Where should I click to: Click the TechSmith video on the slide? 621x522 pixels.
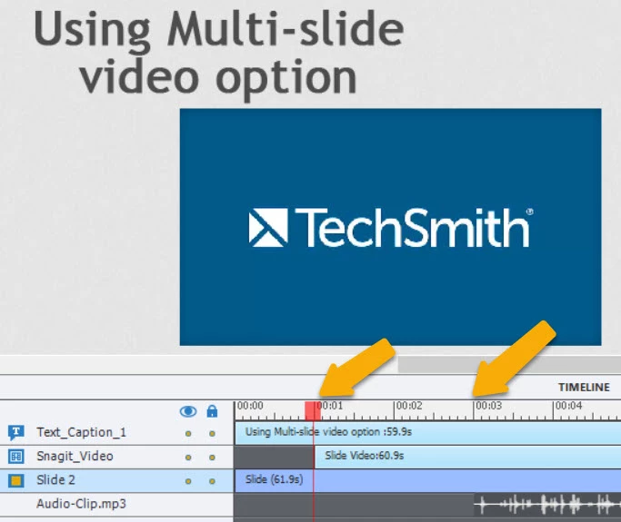[x=390, y=227]
